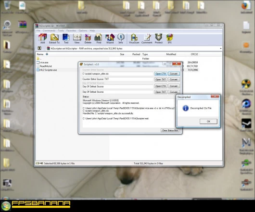This screenshot has height=212, width=255.
Task: Close the Decompiled message dialog
Action: 215,96
